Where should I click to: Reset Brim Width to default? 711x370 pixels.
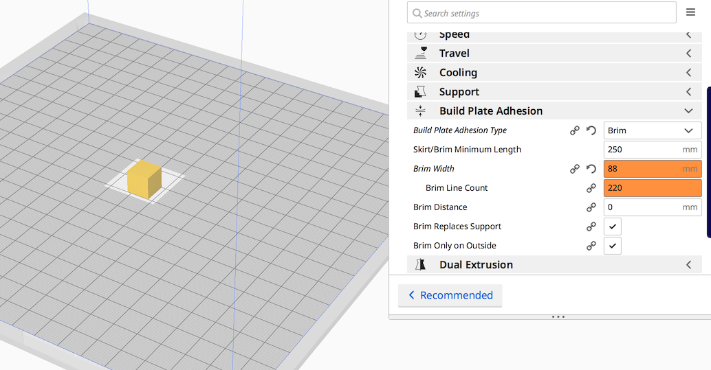click(x=591, y=169)
